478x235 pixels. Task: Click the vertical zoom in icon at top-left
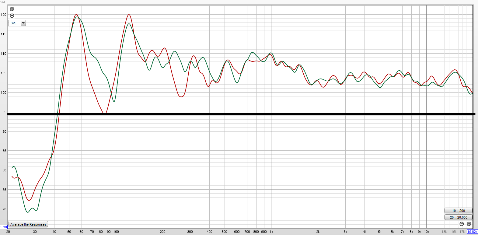point(12,9)
